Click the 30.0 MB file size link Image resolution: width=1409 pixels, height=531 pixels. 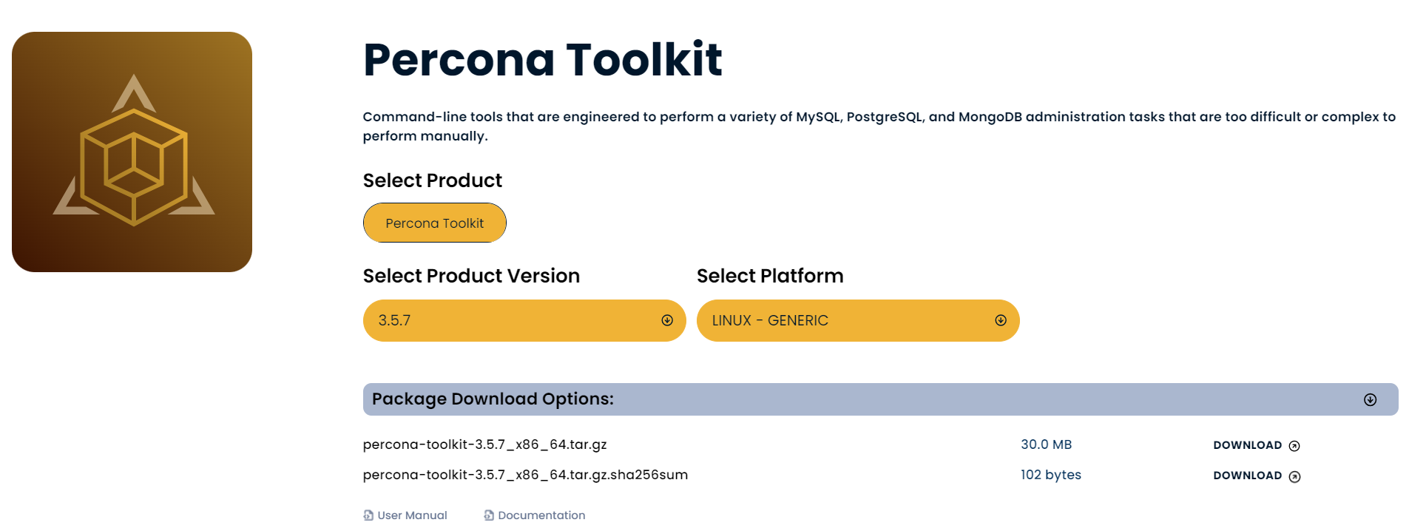click(x=1047, y=444)
